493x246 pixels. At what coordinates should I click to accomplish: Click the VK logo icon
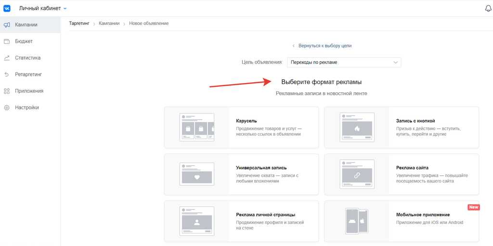coord(7,8)
